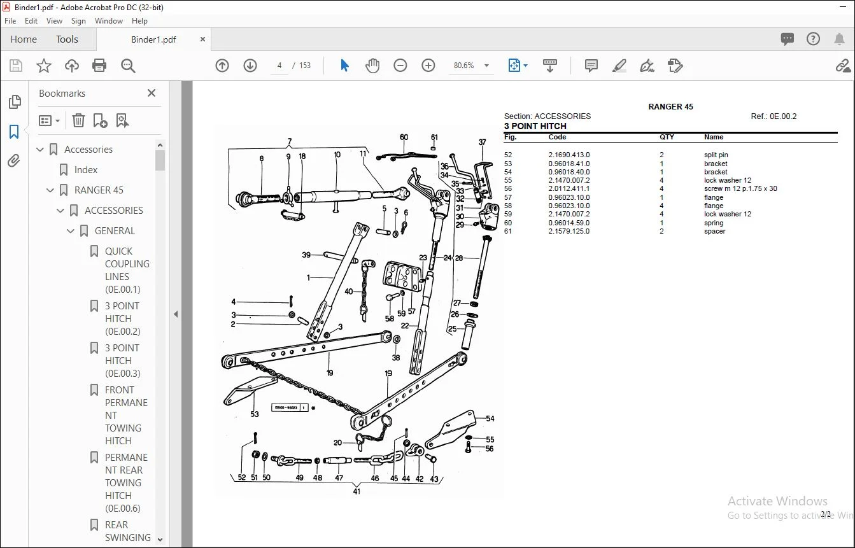
Task: Zoom out with the minus button
Action: (400, 66)
